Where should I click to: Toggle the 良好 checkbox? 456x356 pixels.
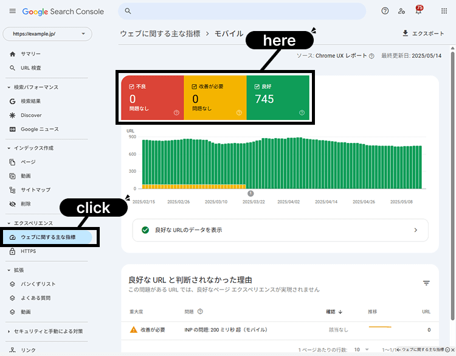(x=257, y=86)
